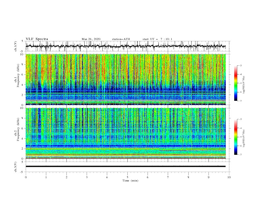Select the "start UT = 7 :10: 1" text
This screenshot has height=199, width=258.
pyautogui.click(x=157, y=39)
